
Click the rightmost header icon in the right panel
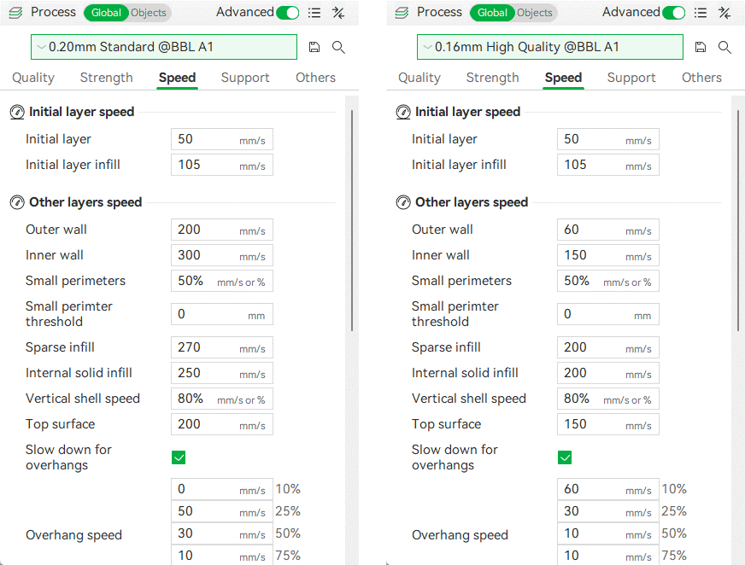(724, 13)
